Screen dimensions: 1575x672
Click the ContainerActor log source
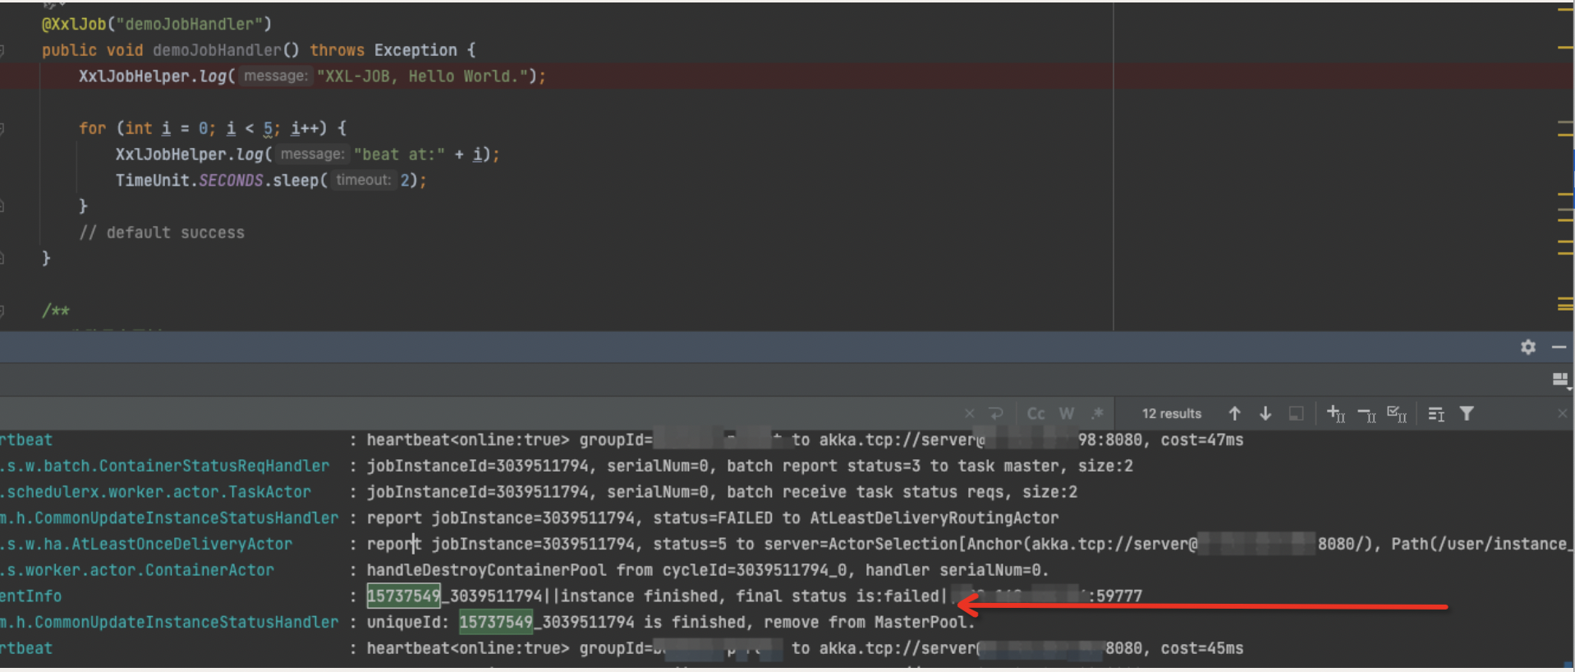[x=137, y=570]
